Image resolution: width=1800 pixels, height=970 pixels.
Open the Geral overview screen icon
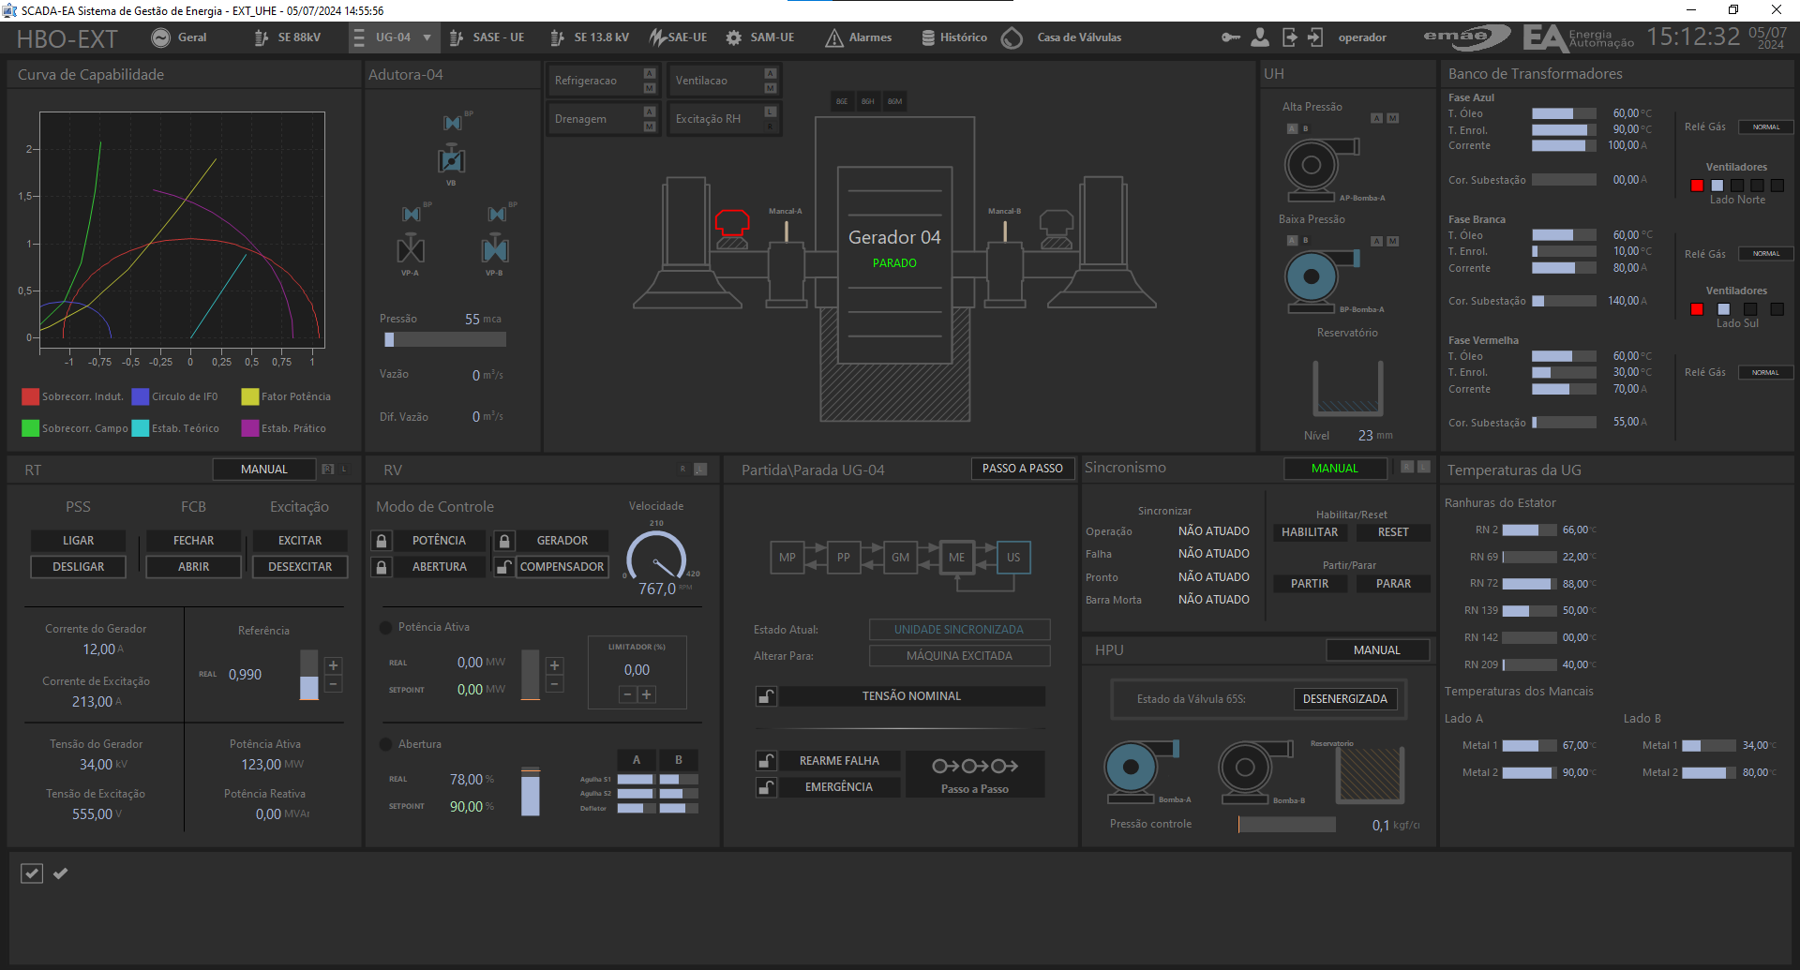[159, 37]
